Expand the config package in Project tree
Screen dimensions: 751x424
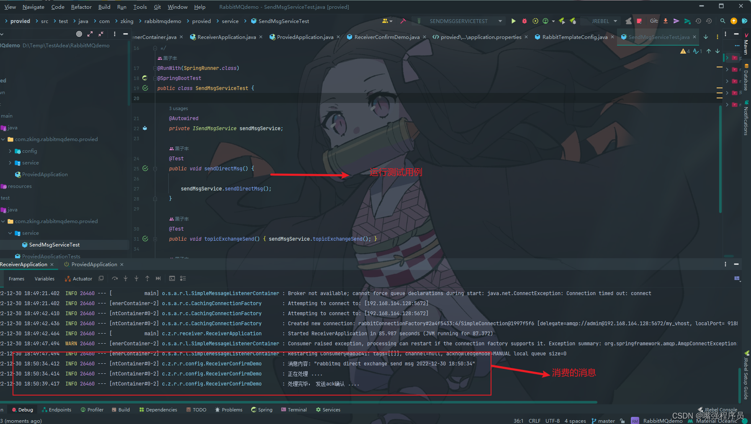[x=10, y=151]
